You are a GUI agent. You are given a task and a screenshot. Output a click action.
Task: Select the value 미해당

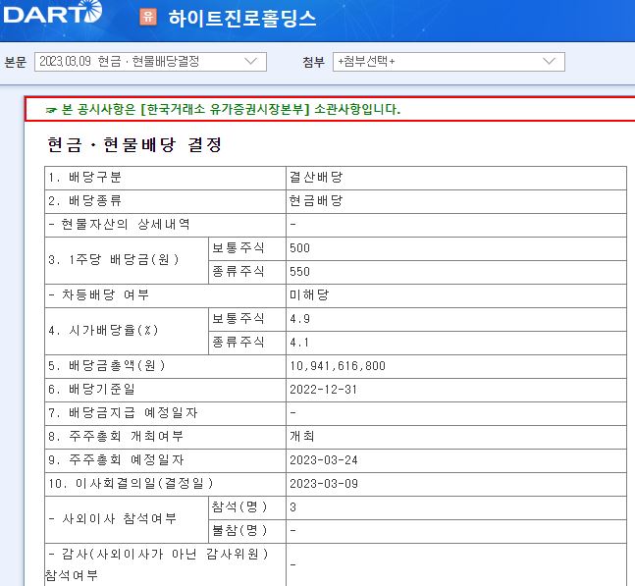(x=309, y=294)
